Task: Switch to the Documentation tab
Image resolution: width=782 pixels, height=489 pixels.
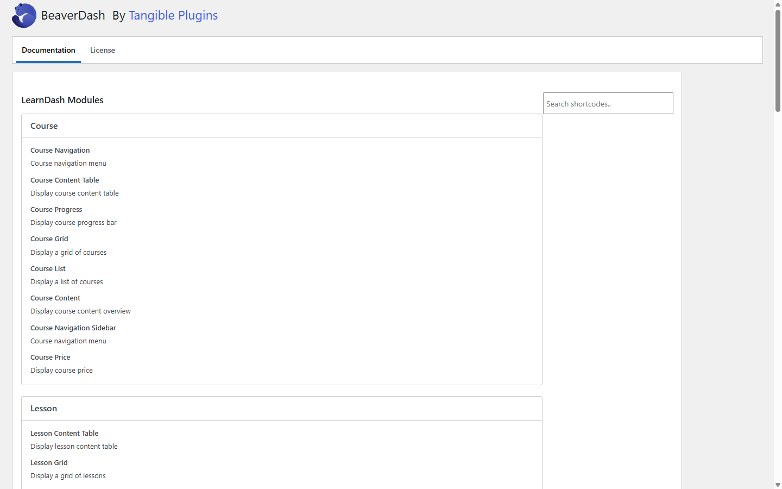Action: tap(48, 50)
